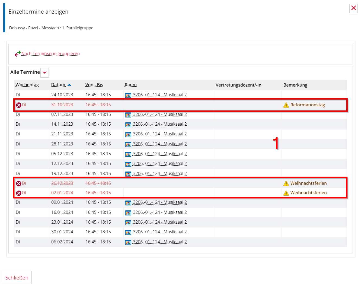The height and width of the screenshot is (286, 358).
Task: Click the struck-through date 31.10.2023
Action: 62,105
